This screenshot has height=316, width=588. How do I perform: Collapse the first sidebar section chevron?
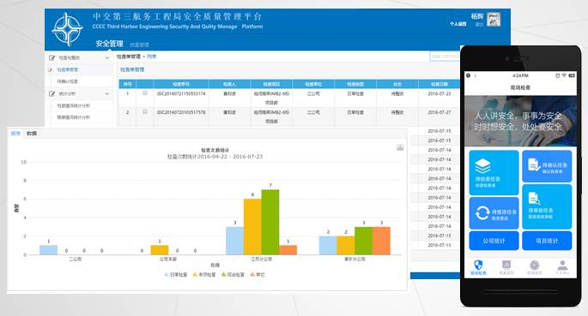click(107, 58)
